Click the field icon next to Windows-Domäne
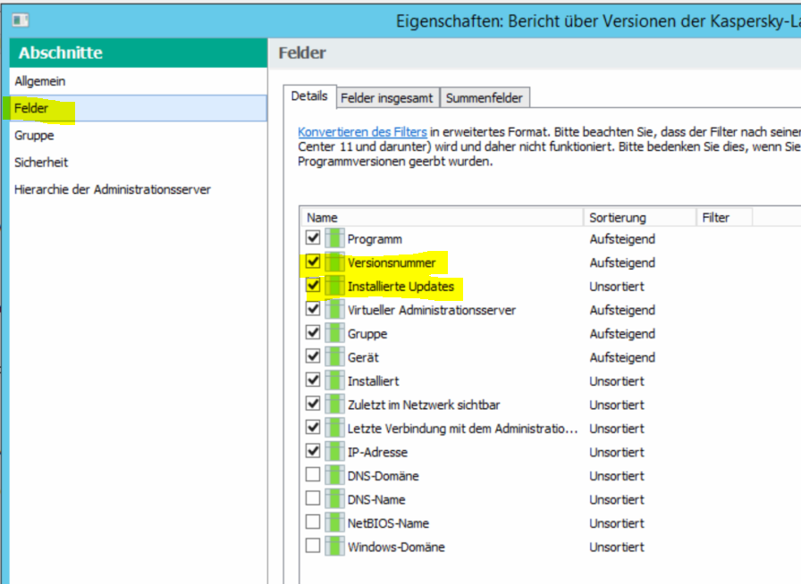The height and width of the screenshot is (584, 801). [x=334, y=546]
